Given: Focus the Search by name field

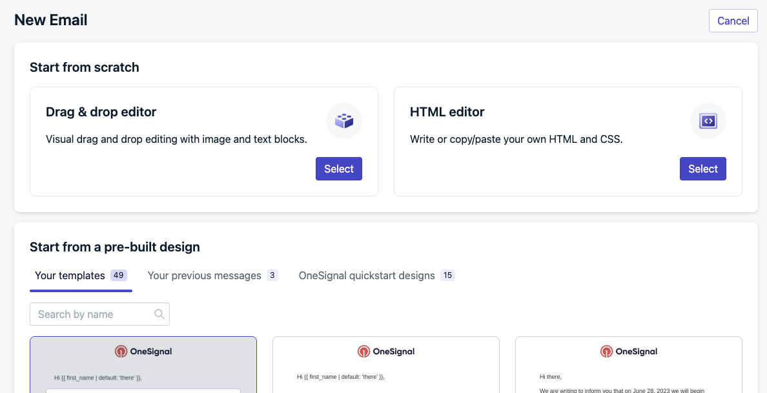Looking at the screenshot, I should pos(99,314).
